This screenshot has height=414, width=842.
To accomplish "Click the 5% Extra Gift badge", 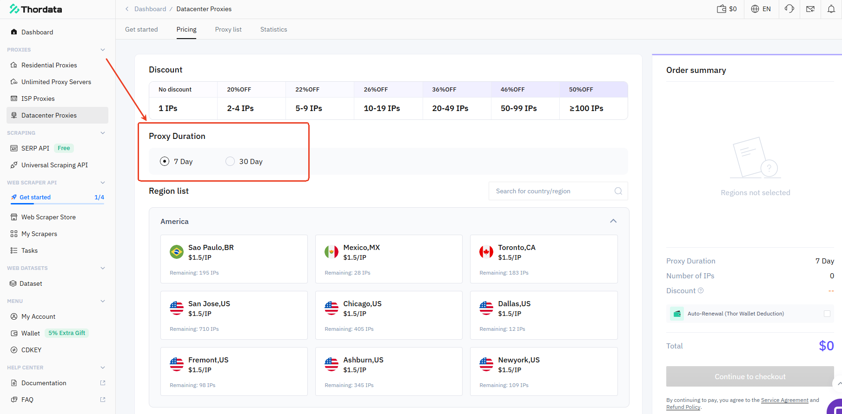I will [x=67, y=333].
